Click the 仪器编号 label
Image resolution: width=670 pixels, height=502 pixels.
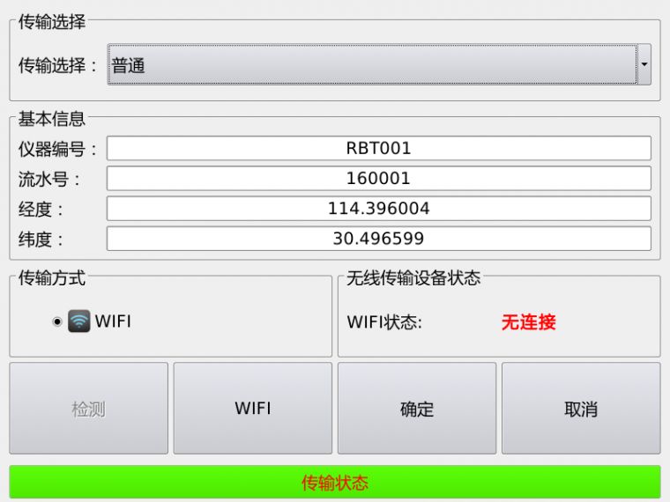58,150
